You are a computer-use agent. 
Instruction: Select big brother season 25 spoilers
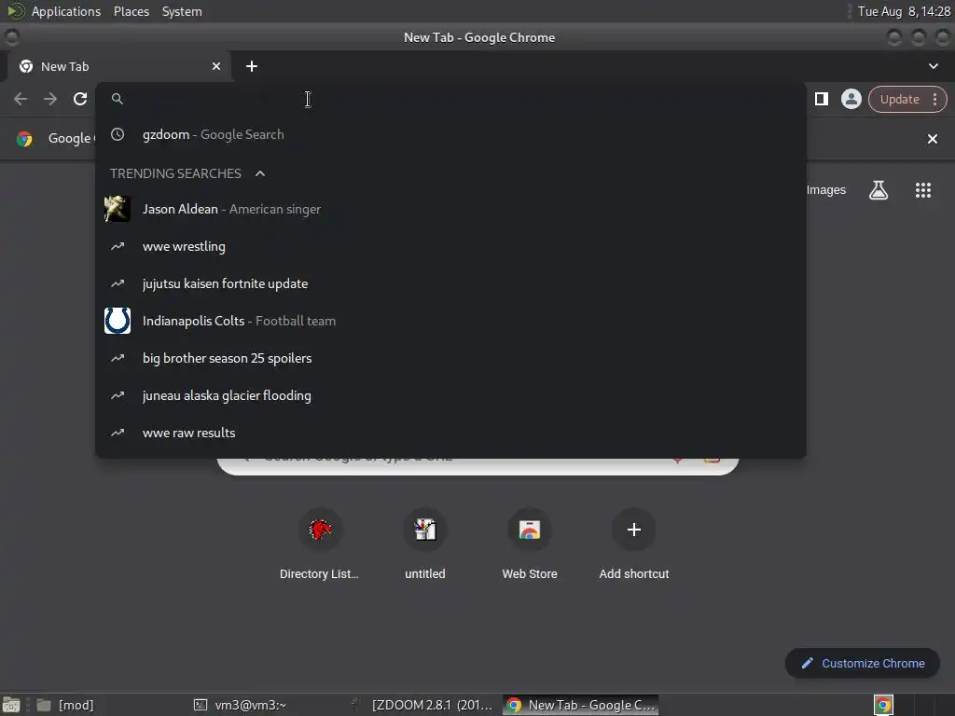pyautogui.click(x=450, y=358)
